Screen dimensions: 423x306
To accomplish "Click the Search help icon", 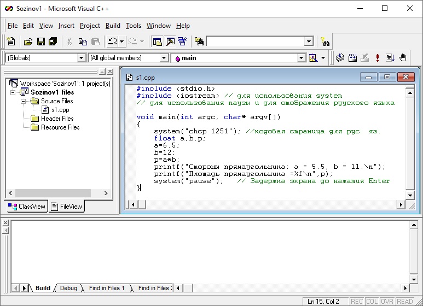I will pyautogui.click(x=325, y=42).
